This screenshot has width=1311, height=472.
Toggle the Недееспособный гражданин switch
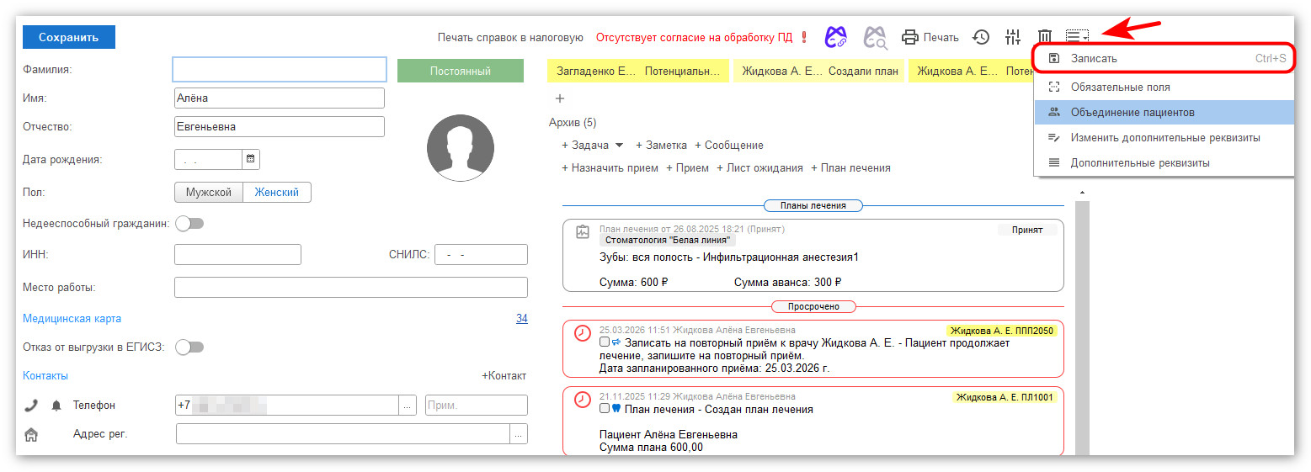[189, 223]
